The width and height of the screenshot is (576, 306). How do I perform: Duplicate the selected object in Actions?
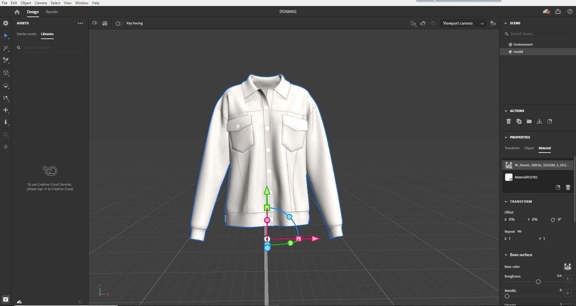519,121
